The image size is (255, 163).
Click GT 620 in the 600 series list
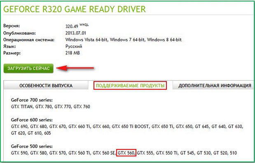(x=18, y=133)
